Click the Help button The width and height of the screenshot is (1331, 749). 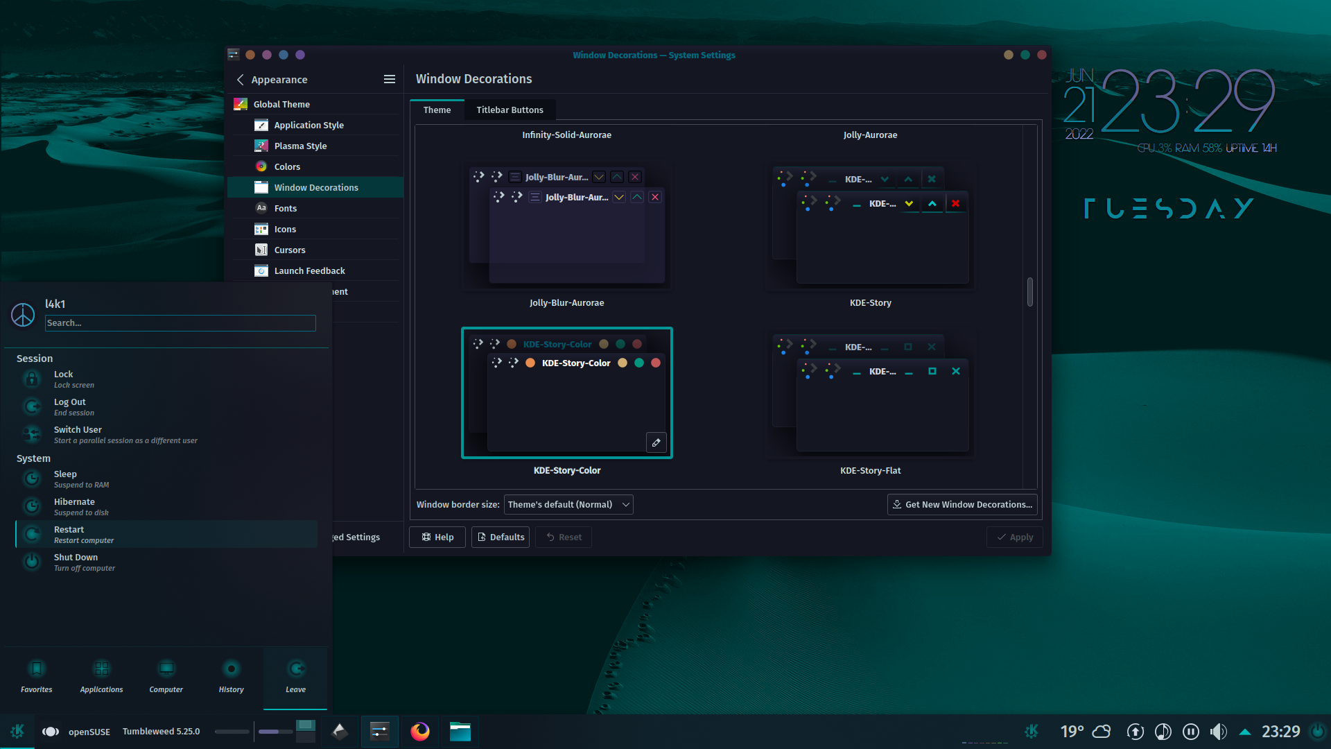tap(438, 537)
